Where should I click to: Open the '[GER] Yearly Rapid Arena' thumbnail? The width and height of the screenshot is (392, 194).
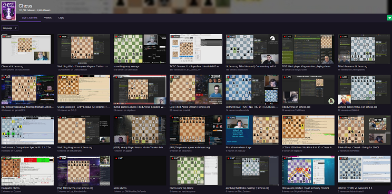click(x=140, y=130)
